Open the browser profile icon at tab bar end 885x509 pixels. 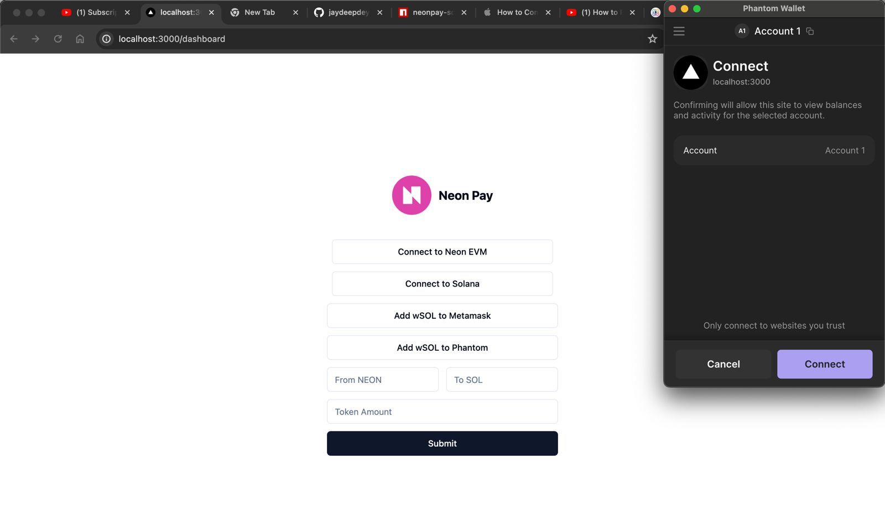point(655,12)
